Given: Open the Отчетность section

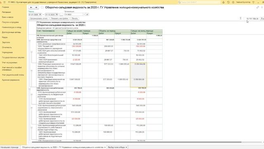Looking at the screenshot, I should click(x=7, y=47).
